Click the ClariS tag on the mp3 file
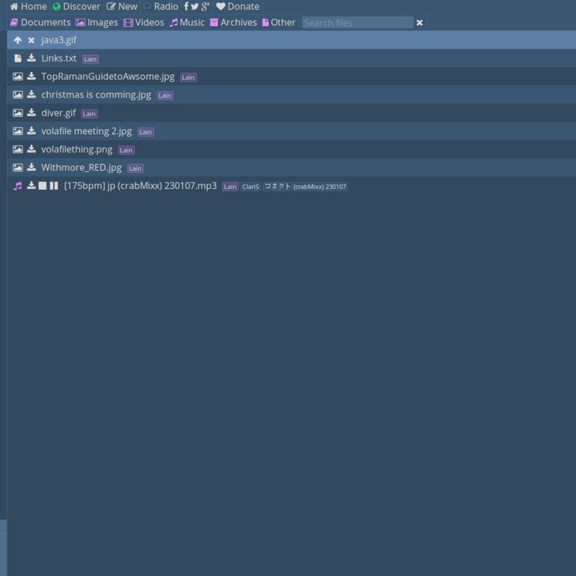Image resolution: width=576 pixels, height=576 pixels. click(x=250, y=187)
